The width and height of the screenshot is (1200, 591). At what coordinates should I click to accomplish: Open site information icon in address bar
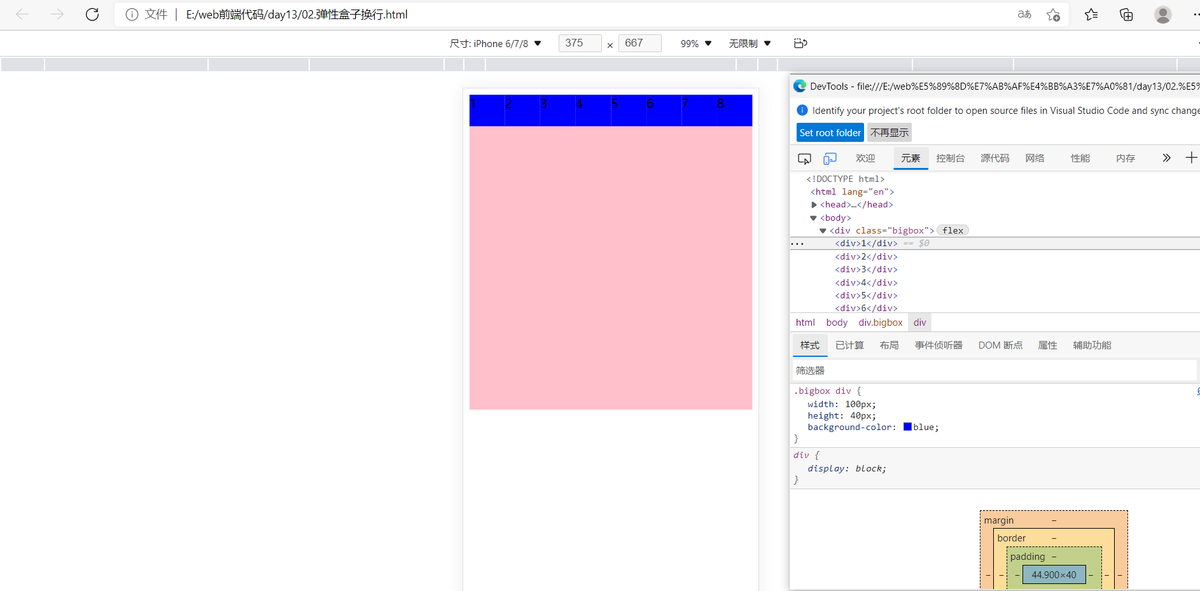pyautogui.click(x=132, y=15)
